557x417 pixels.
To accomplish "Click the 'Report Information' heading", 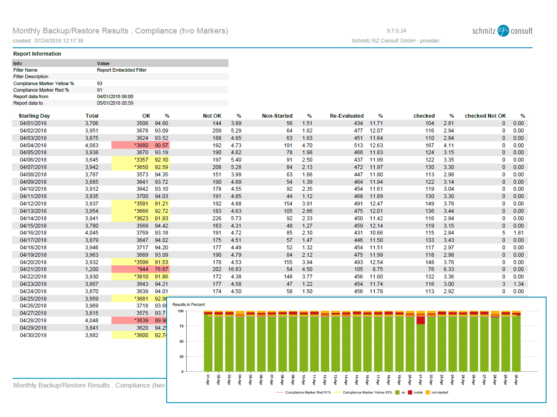I will [x=37, y=54].
